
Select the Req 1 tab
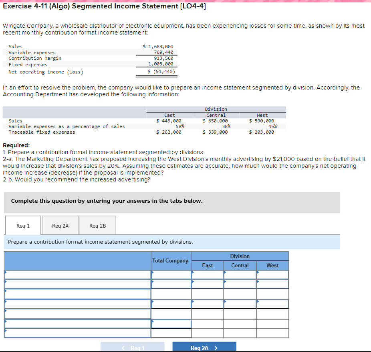click(22, 225)
